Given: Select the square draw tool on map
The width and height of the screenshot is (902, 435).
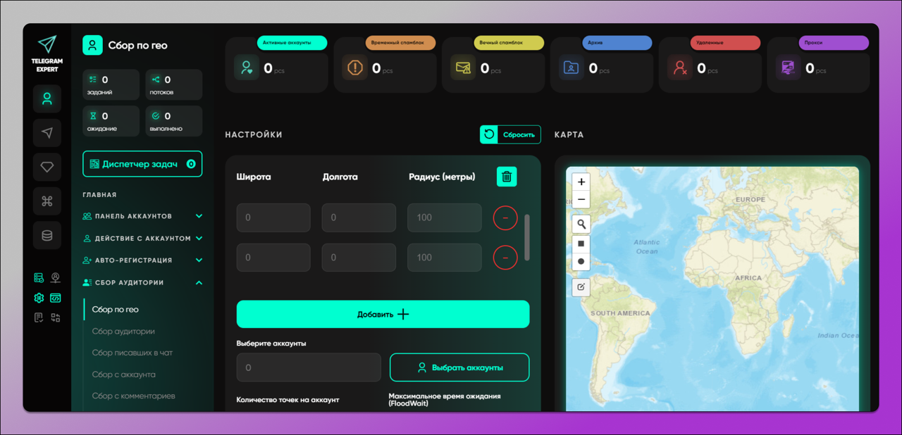Looking at the screenshot, I should pos(581,244).
